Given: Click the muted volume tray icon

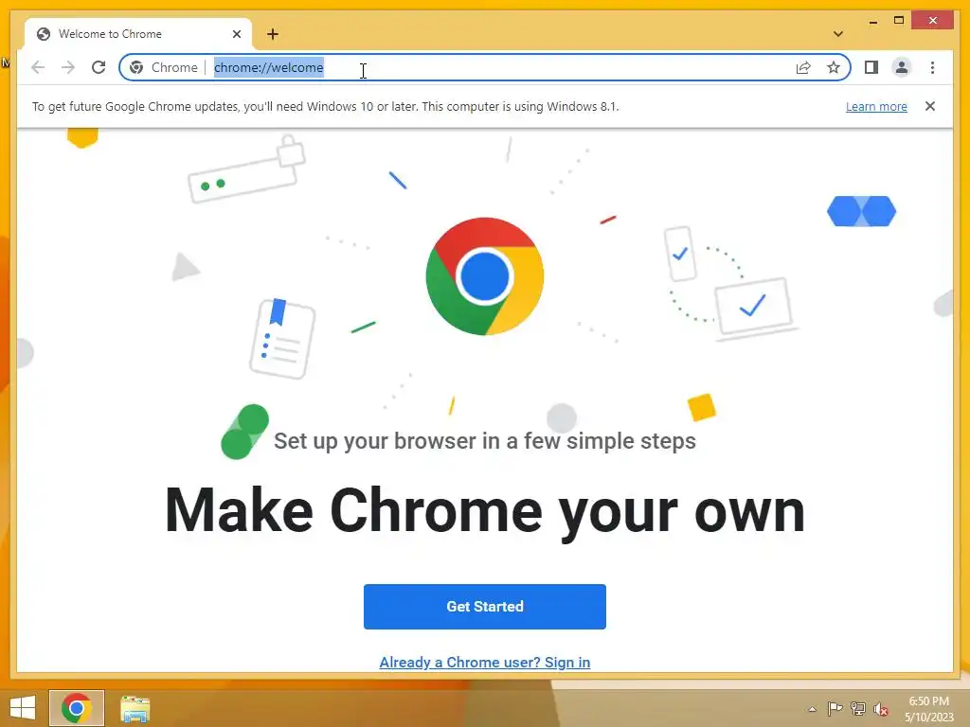Looking at the screenshot, I should pyautogui.click(x=881, y=709).
